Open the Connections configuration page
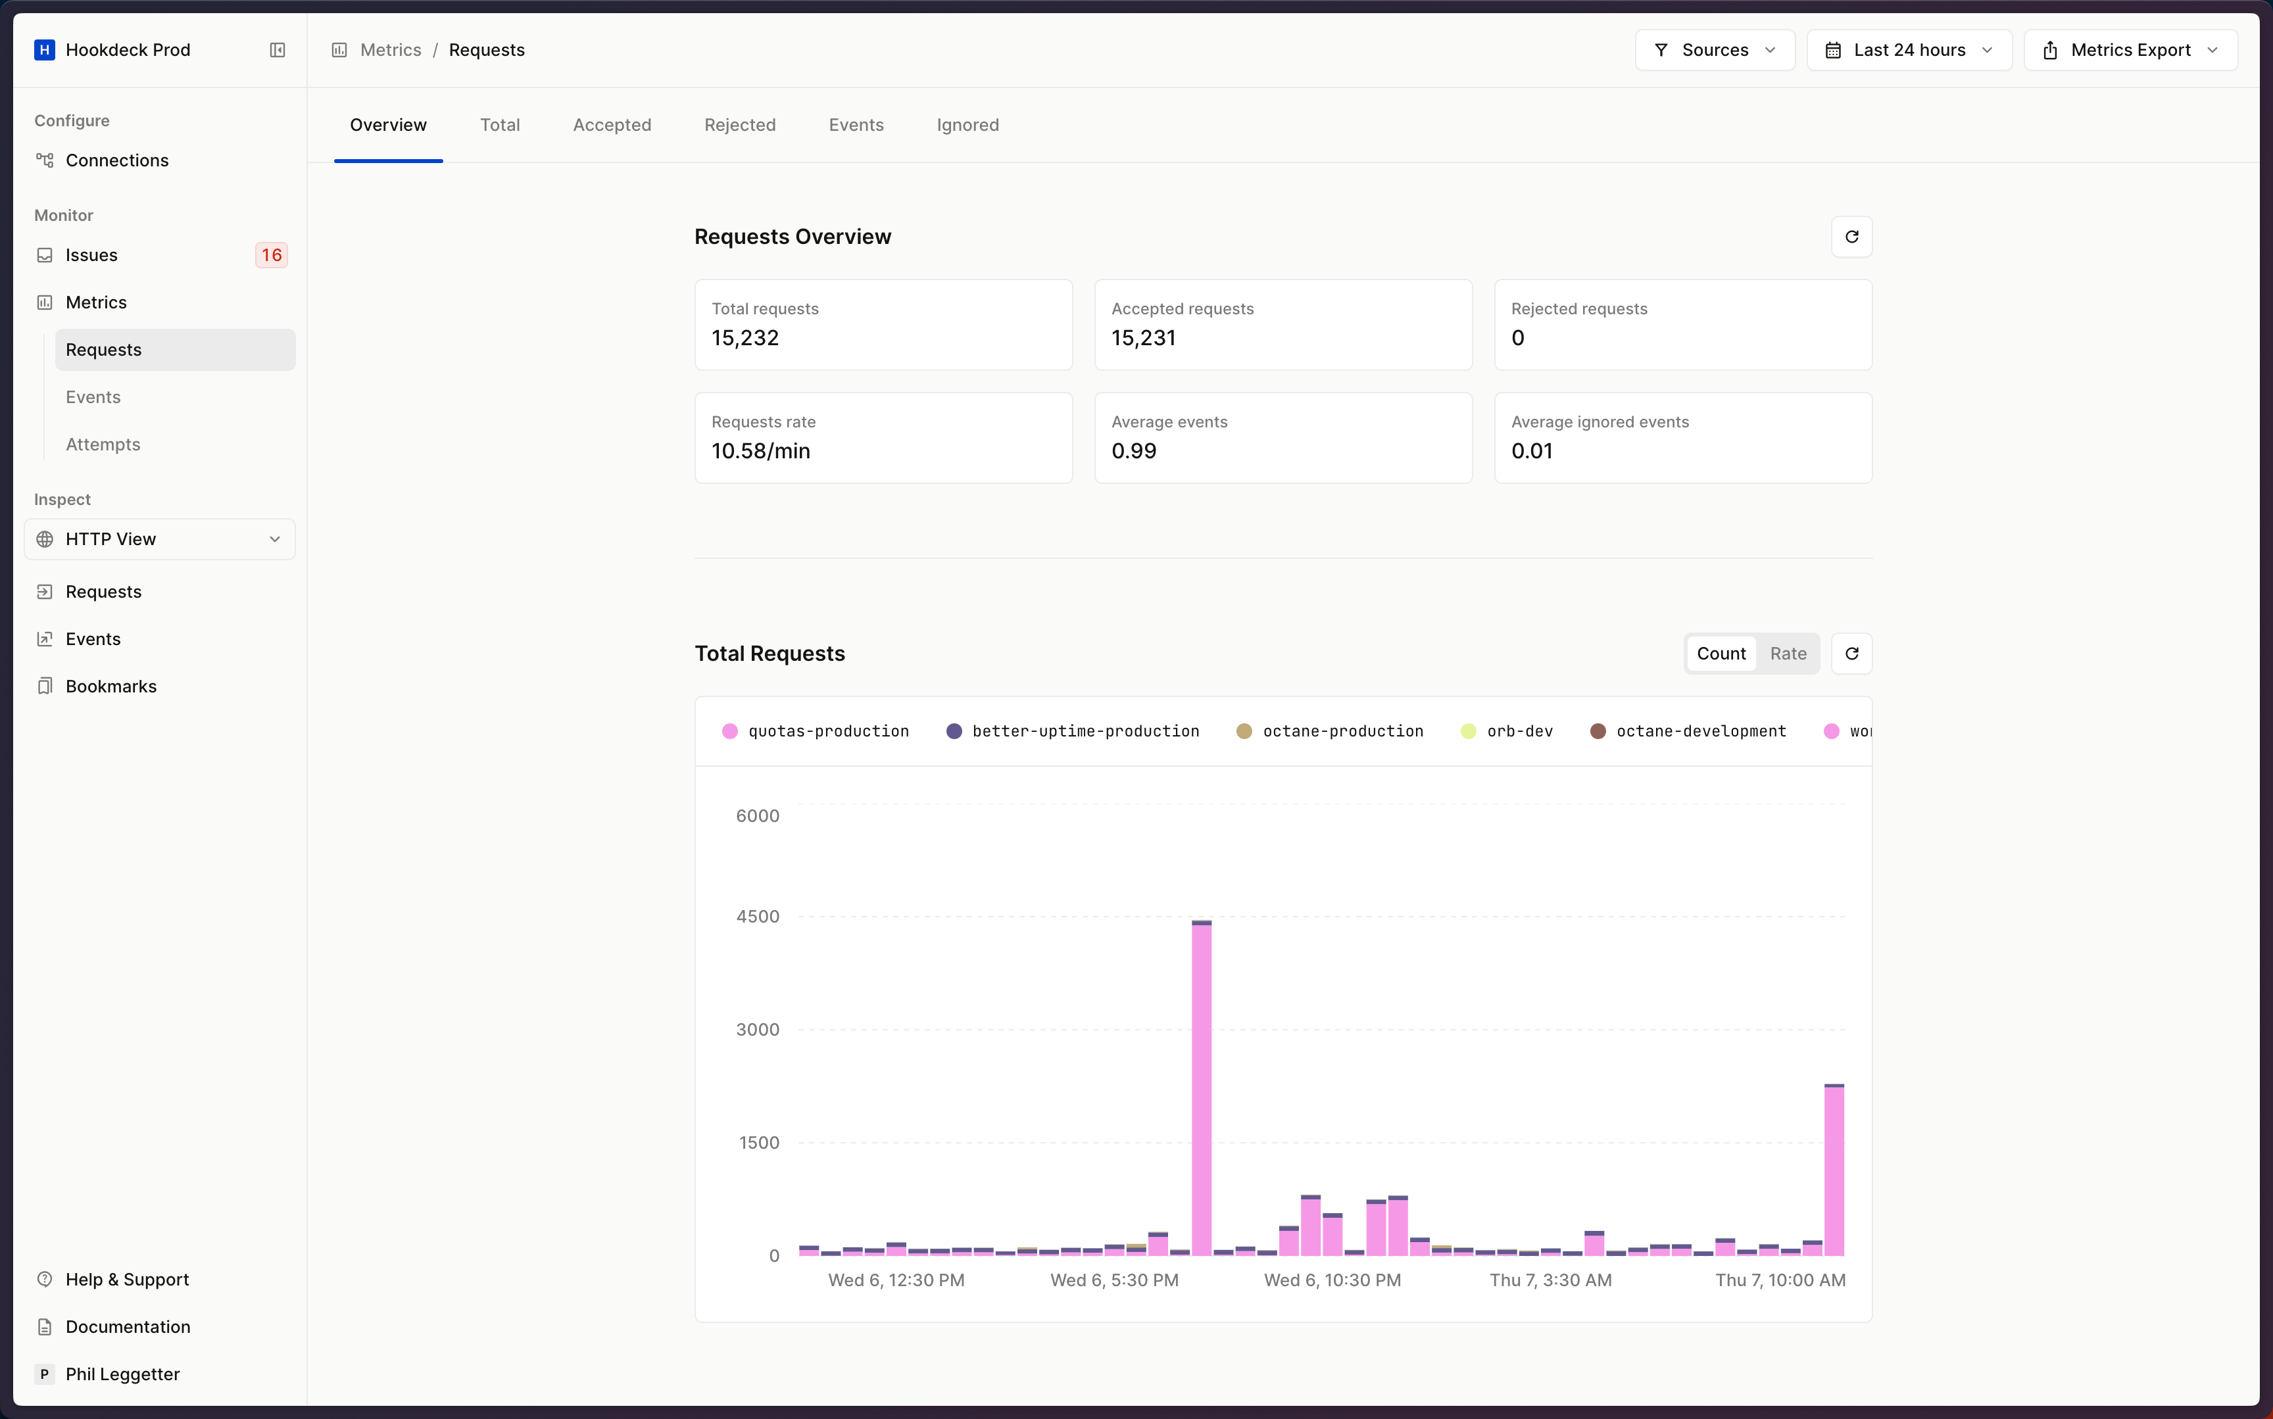This screenshot has height=1419, width=2273. click(x=117, y=160)
